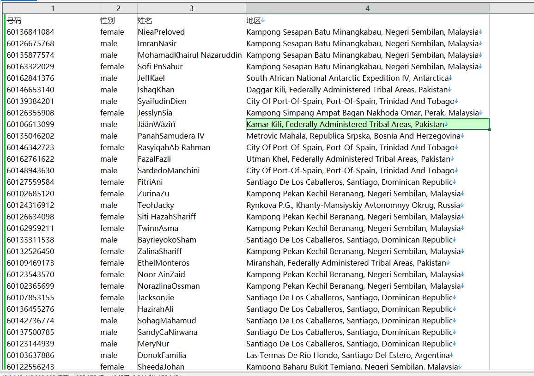Select gender cell in row 60162841376
The height and width of the screenshot is (376, 534).
119,79
